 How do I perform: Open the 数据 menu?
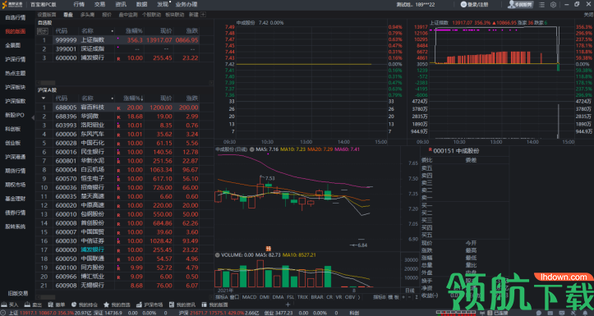coord(141,5)
